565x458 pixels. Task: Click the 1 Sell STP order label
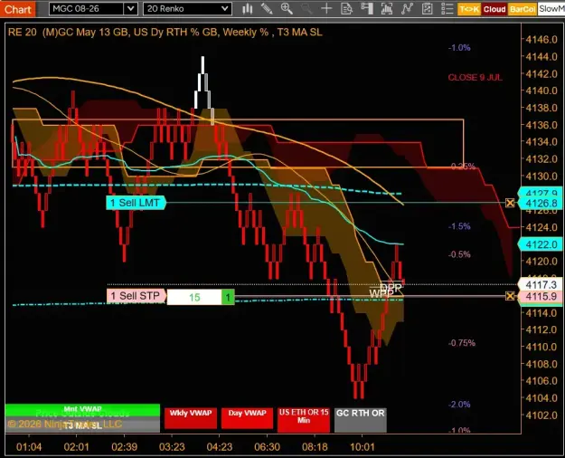point(137,296)
